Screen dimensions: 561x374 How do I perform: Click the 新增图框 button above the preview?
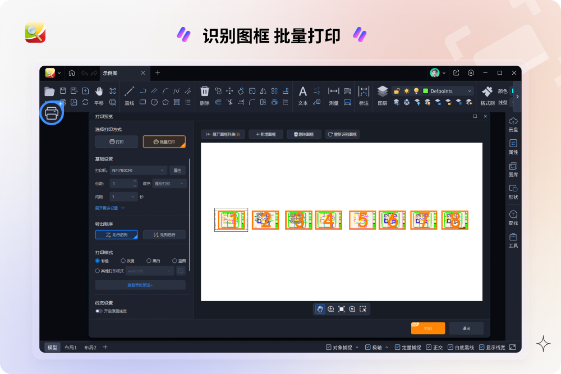(266, 134)
